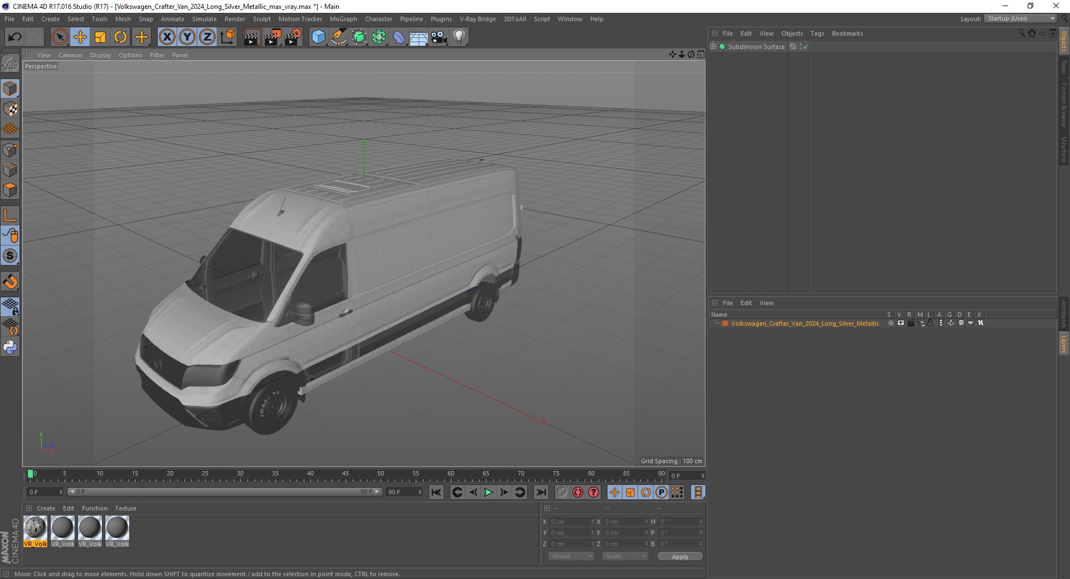Toggle the Y axis lock
This screenshot has height=579, width=1070.
[187, 37]
